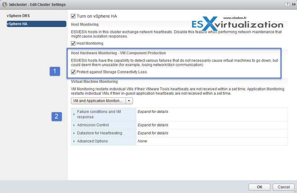Expand the Advanced Options section
This screenshot has width=297, height=193.
(74, 141)
